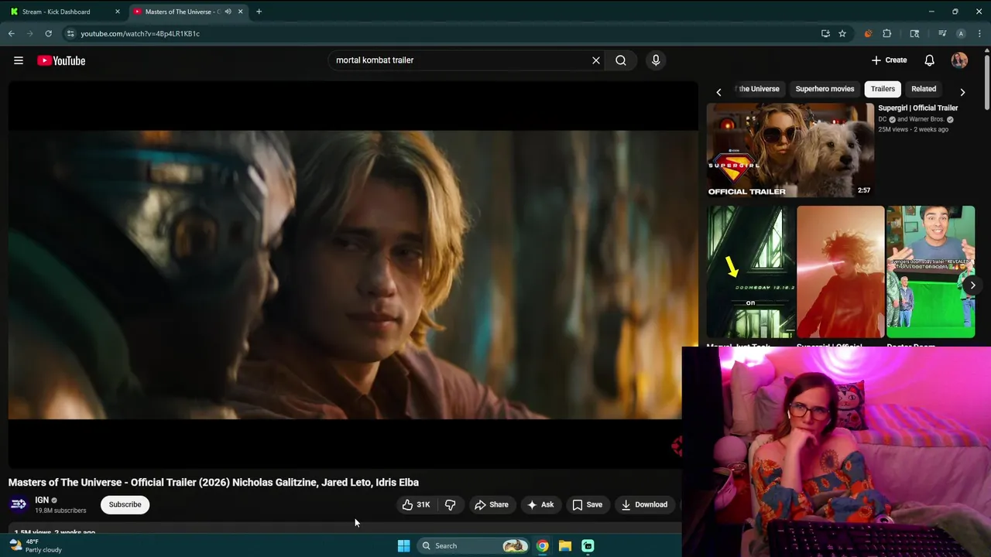Subscribe to the IGN channel
This screenshot has height=557, width=991.
[x=125, y=504]
